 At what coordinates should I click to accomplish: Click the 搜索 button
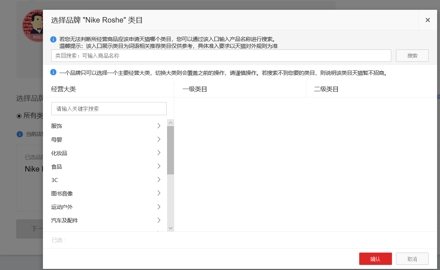point(412,55)
